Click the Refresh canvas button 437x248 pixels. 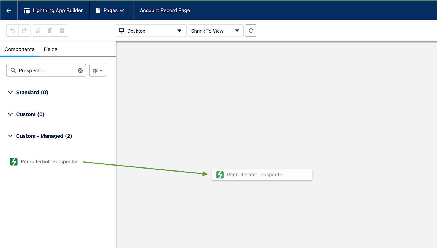[251, 31]
